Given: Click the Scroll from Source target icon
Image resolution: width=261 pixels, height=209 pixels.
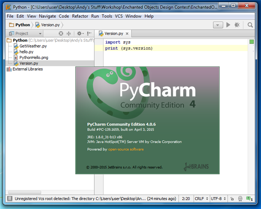Looking at the screenshot, I should pyautogui.click(x=61, y=34).
